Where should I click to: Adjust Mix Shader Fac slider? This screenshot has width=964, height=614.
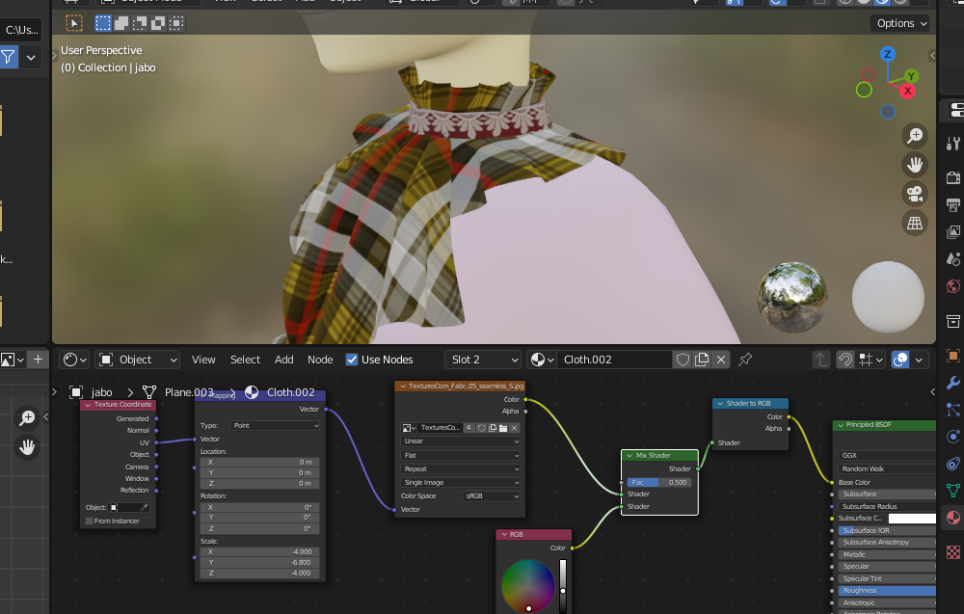[659, 483]
